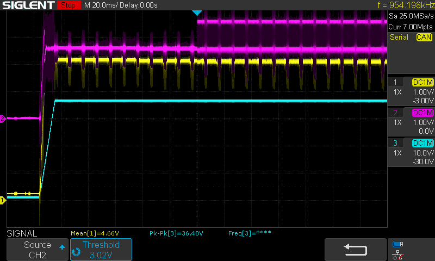Select the SIGNAL menu title
The image size is (435, 261).
click(x=22, y=233)
